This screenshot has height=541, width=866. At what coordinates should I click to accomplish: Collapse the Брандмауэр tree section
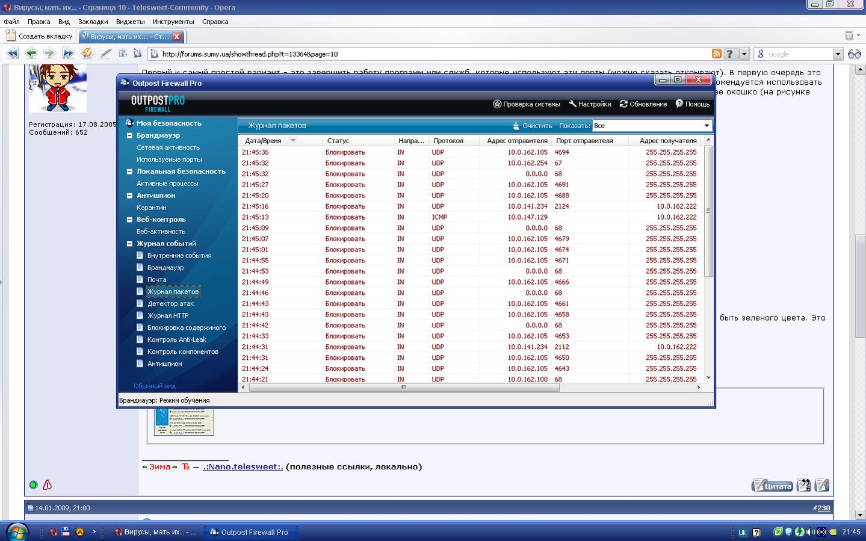tap(129, 135)
